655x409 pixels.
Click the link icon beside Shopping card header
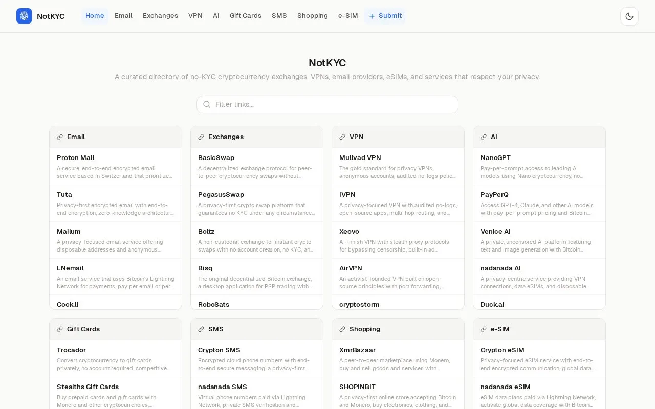[342, 329]
